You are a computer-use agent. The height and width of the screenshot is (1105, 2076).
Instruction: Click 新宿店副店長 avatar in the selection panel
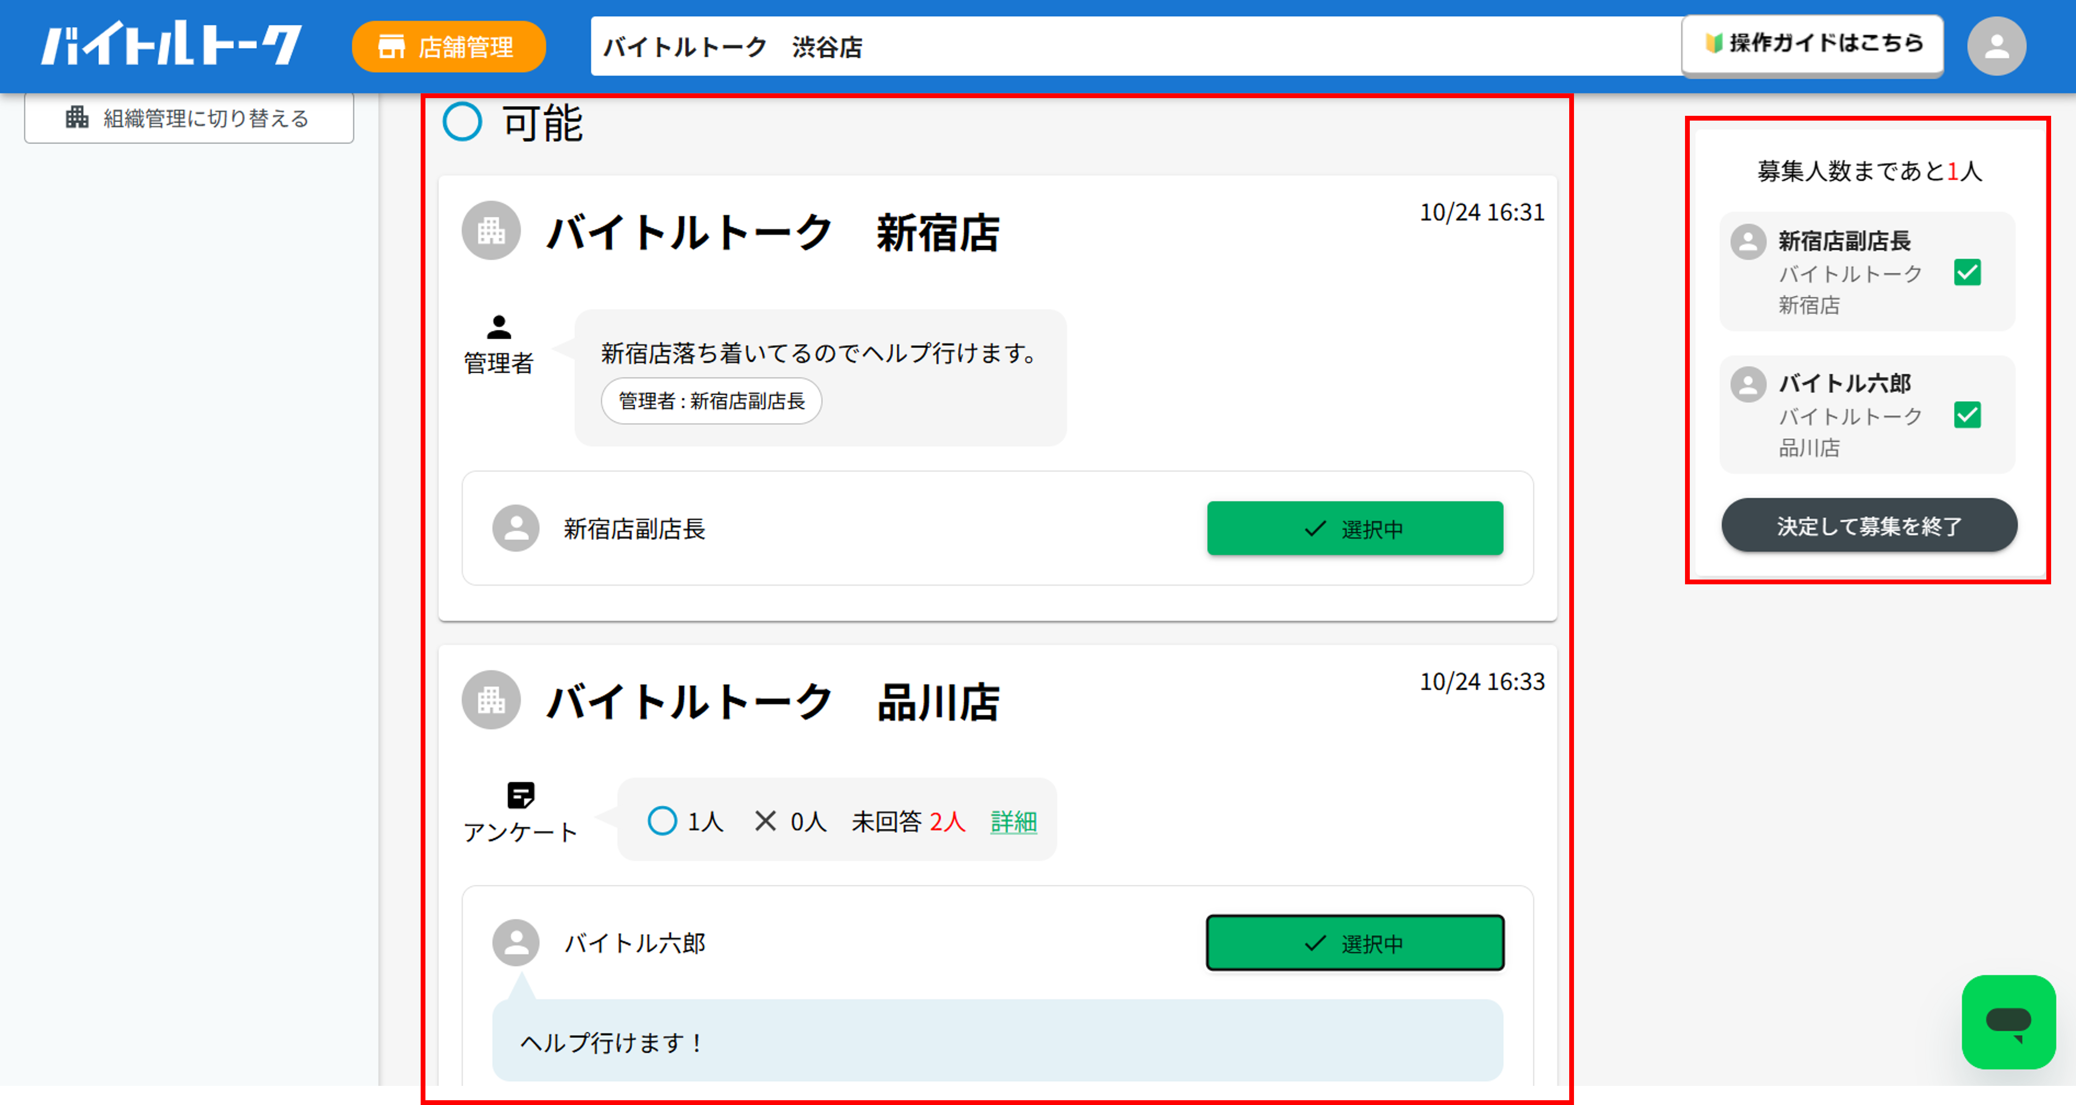[1748, 242]
